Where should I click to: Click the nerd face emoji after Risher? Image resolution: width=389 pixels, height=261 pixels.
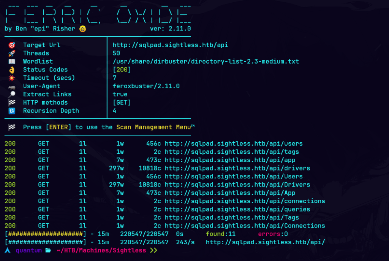point(82,29)
